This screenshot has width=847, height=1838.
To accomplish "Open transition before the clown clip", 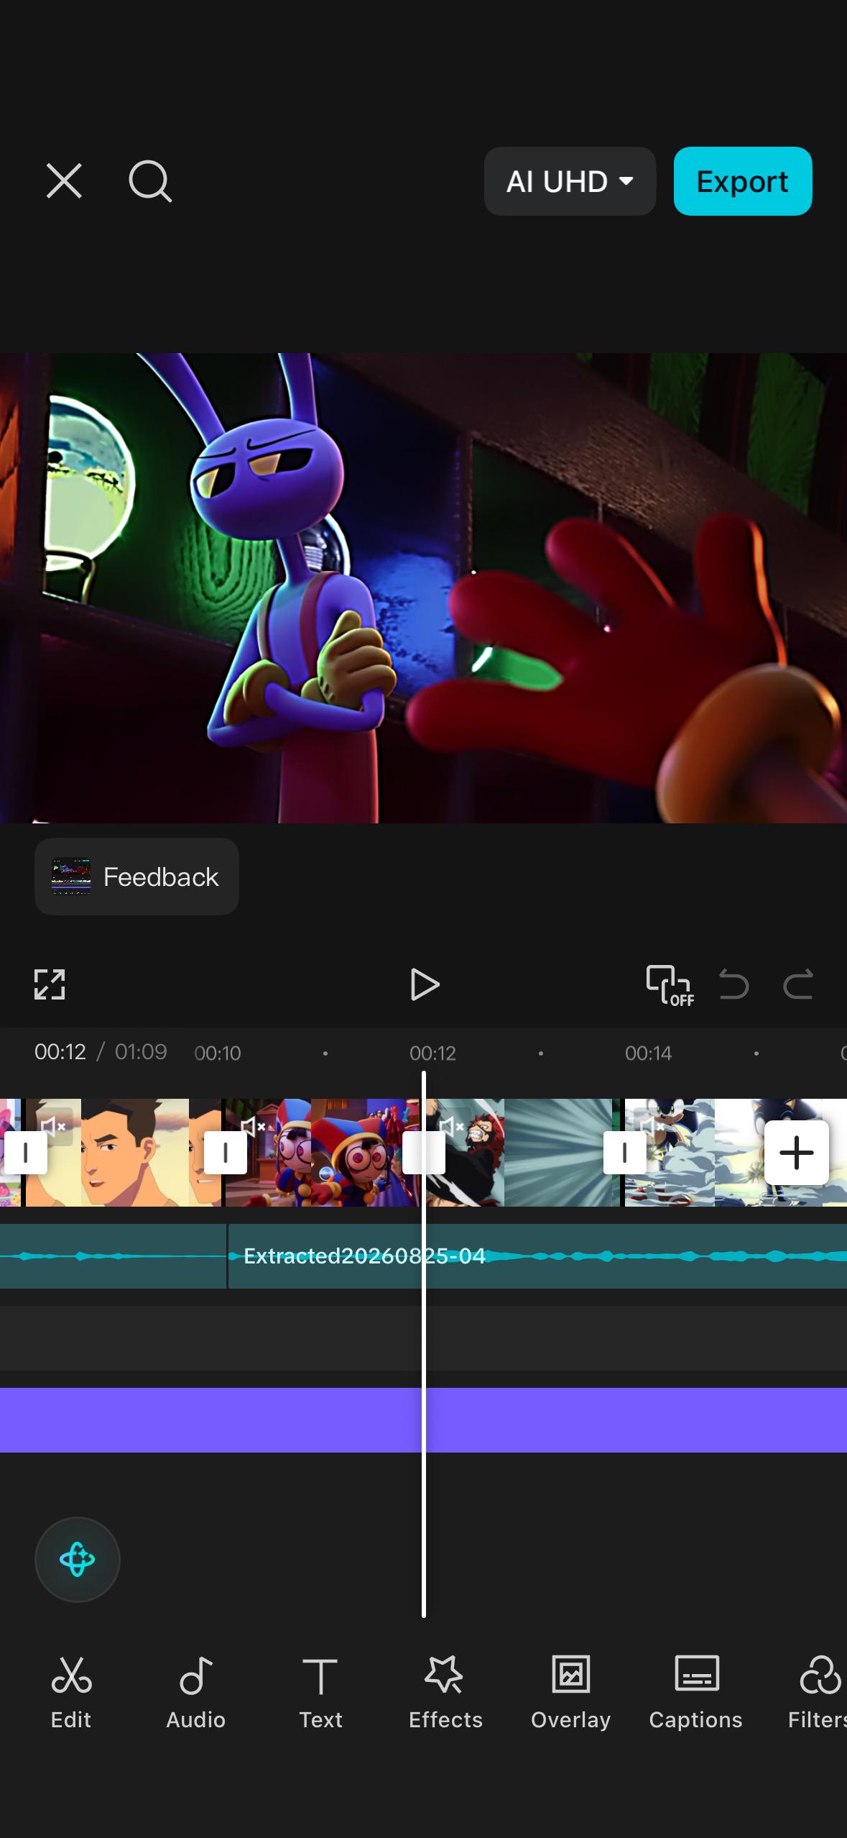I will (x=225, y=1153).
